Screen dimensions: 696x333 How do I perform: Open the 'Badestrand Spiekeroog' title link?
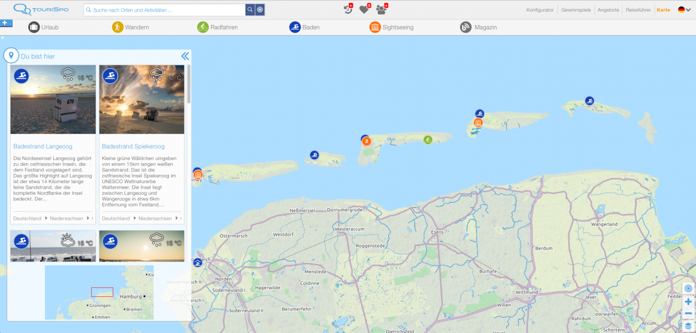pyautogui.click(x=133, y=147)
